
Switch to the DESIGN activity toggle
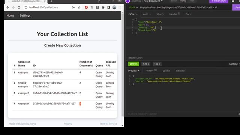click(x=174, y=1)
